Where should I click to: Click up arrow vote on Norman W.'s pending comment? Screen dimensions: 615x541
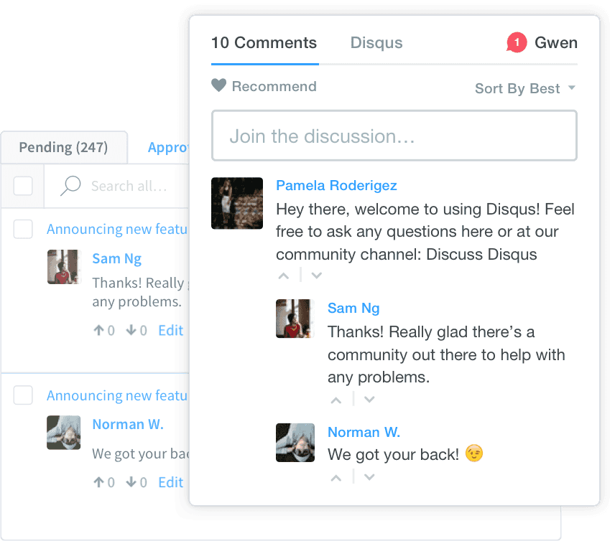click(98, 482)
